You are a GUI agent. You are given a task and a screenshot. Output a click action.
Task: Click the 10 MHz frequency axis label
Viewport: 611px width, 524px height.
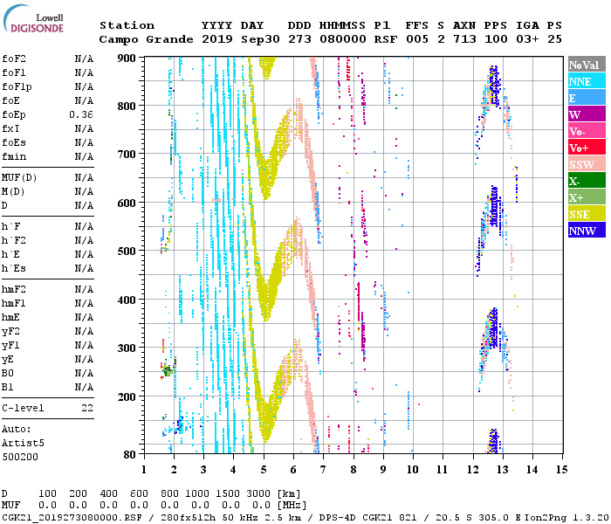click(x=413, y=470)
